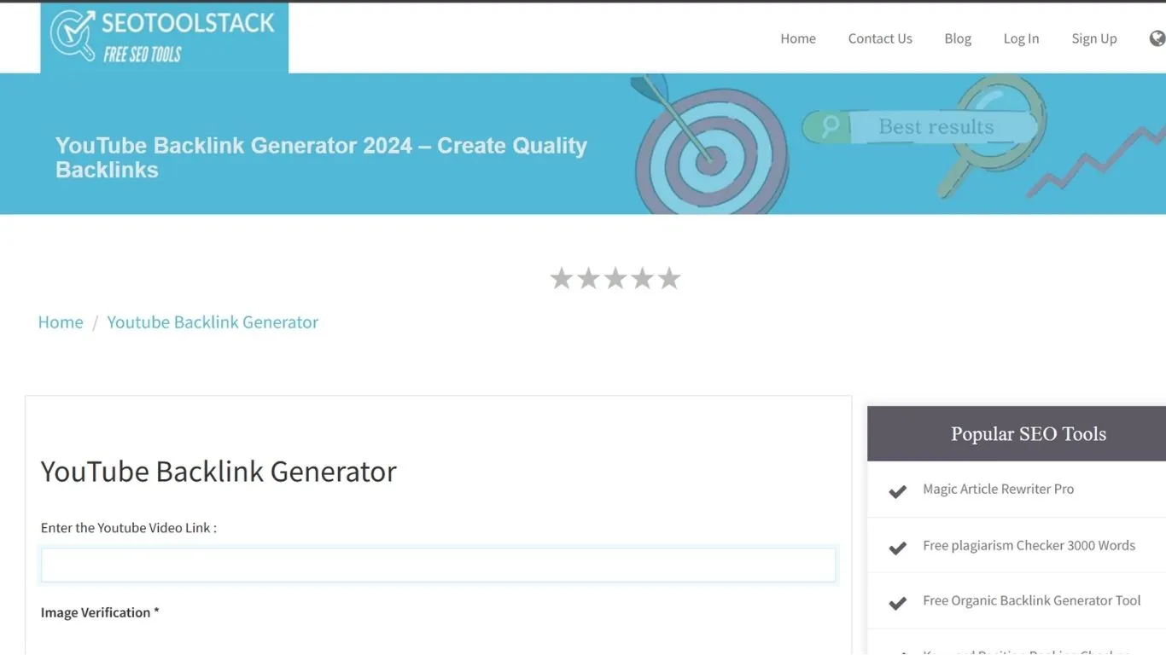This screenshot has width=1166, height=655.
Task: Click the SEOToolStack logo icon
Action: point(75,34)
